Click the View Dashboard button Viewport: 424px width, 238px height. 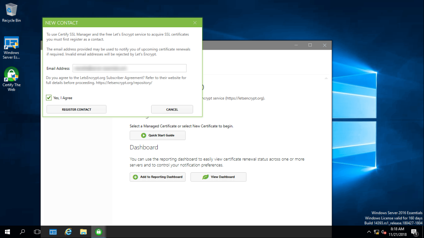click(219, 177)
